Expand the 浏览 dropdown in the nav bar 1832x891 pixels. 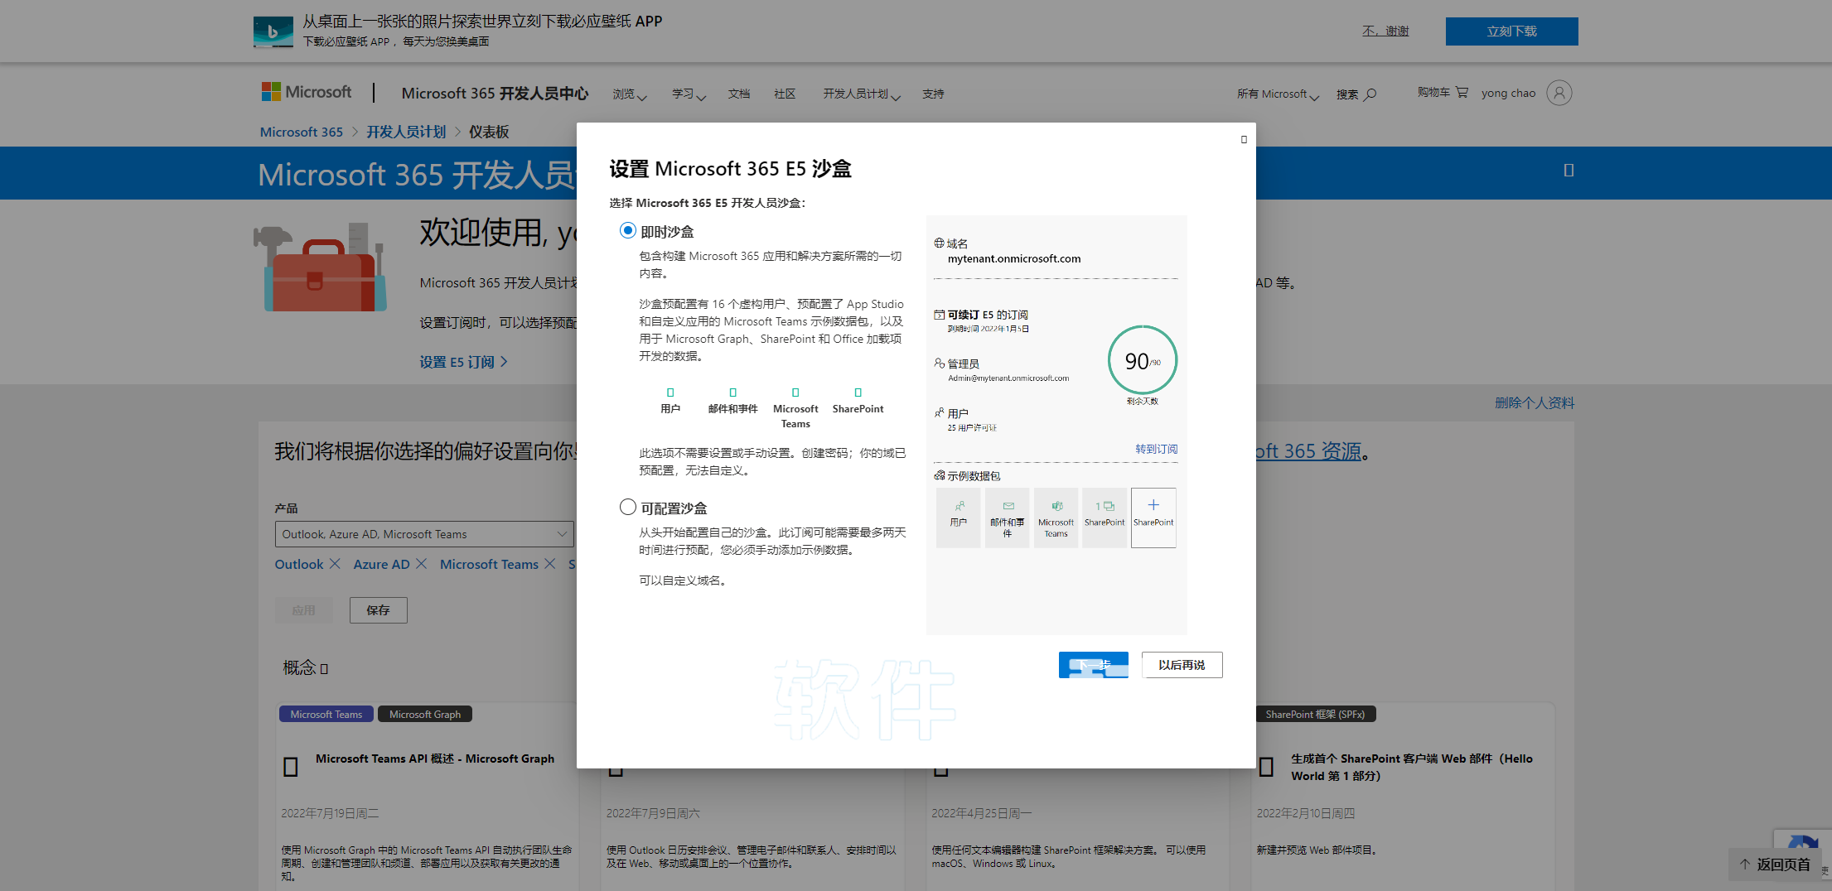click(x=629, y=94)
